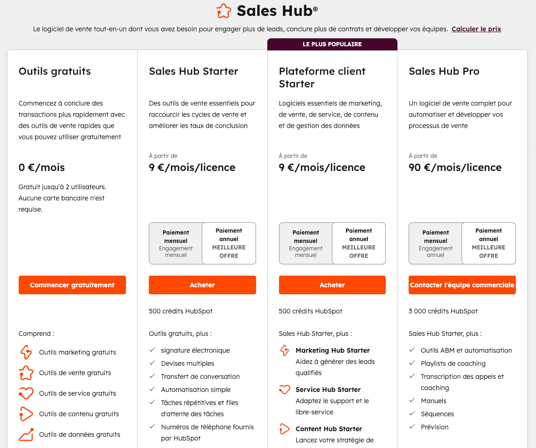
Task: Click the Outils de contenu gratuits icon
Action: pos(26,413)
